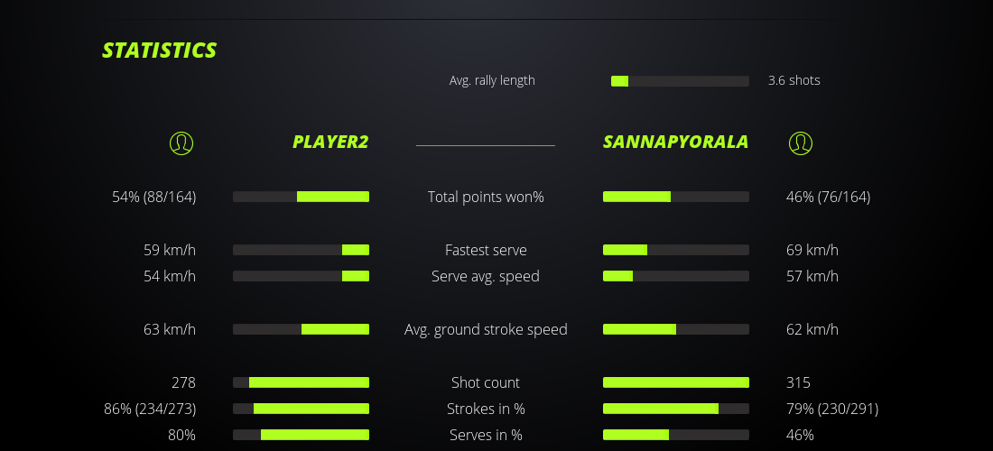The image size is (993, 451).
Task: Click SANNAPYORALA Shot count bar
Action: (676, 382)
